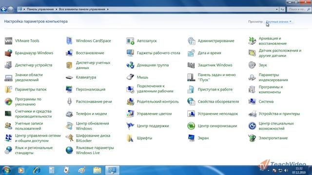Open Языковые параметры Windows Live link
Viewport: 312px width, 175px height.
pos(95,150)
